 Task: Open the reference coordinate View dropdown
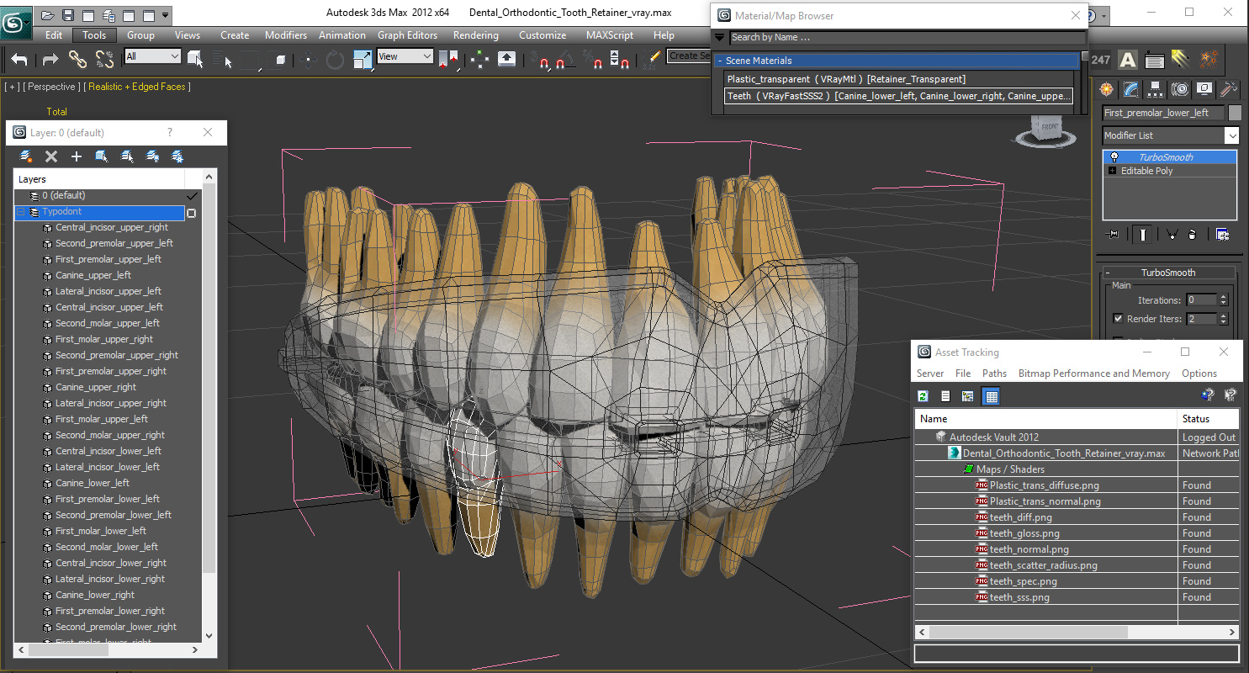[405, 56]
